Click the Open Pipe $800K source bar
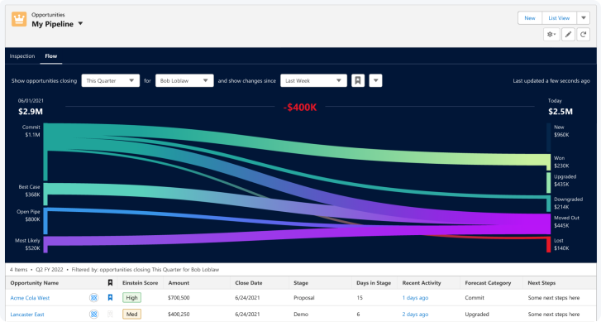The width and height of the screenshot is (601, 322). (45, 221)
